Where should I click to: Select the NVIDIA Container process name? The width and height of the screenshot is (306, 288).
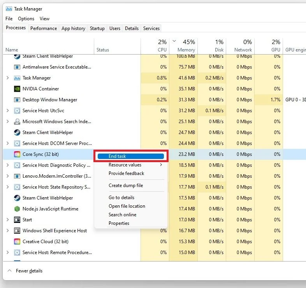[40, 89]
